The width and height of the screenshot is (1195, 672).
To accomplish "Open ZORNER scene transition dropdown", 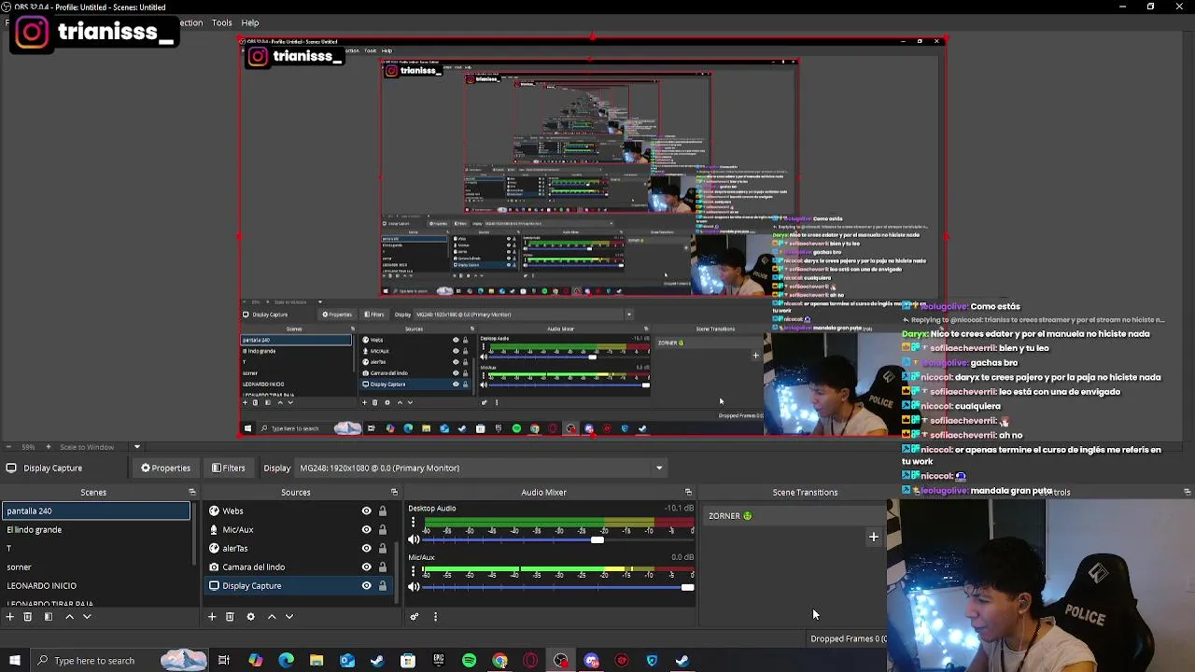I will tap(794, 515).
